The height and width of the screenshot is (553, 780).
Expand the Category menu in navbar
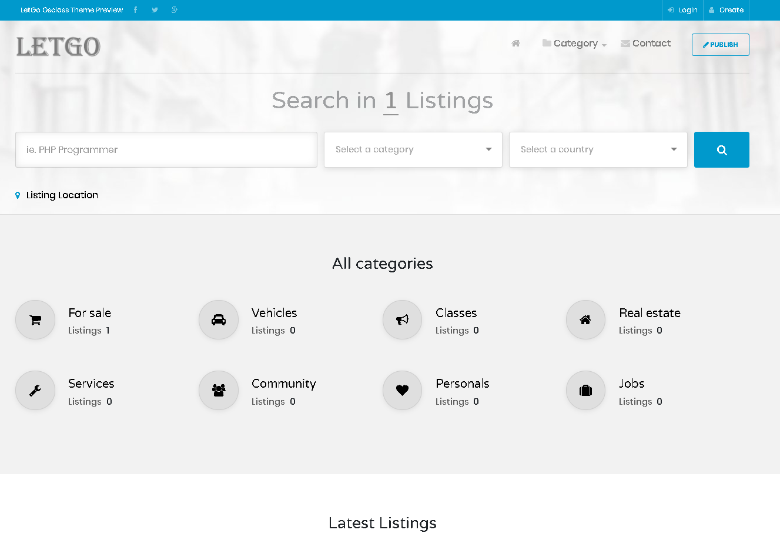[574, 44]
